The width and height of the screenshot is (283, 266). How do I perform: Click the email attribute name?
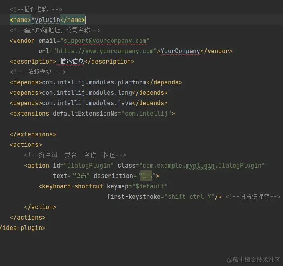[47, 41]
